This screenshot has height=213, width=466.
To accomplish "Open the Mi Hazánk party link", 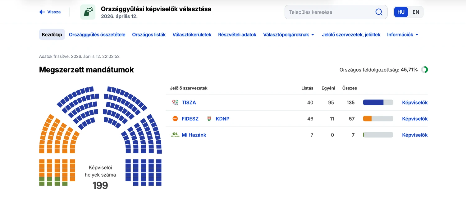I will coord(194,135).
